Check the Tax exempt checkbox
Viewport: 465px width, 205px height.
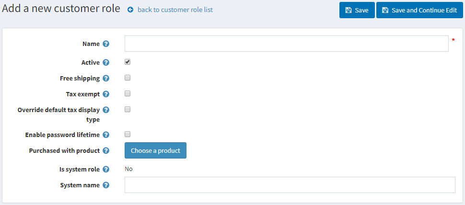pyautogui.click(x=128, y=93)
